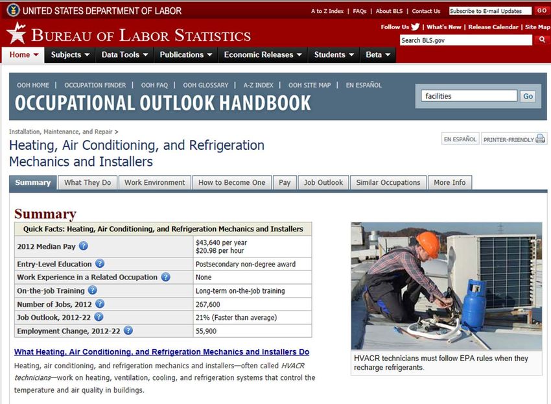Switch to the Pay tab
The width and height of the screenshot is (551, 404).
(x=285, y=182)
